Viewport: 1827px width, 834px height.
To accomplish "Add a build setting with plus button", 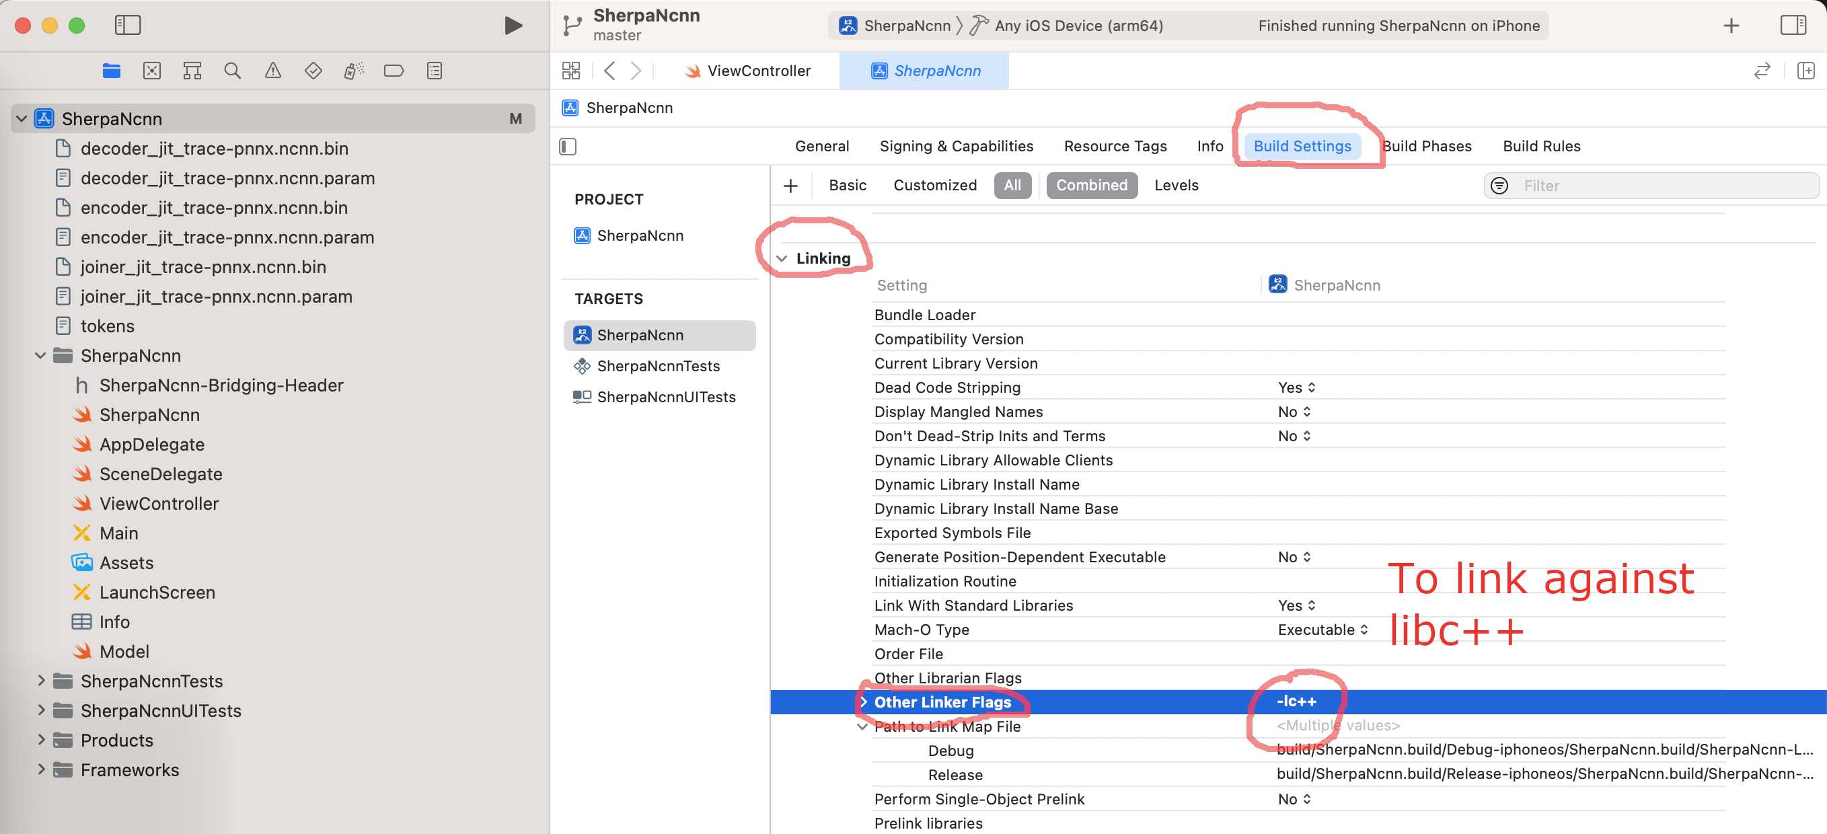I will (791, 186).
